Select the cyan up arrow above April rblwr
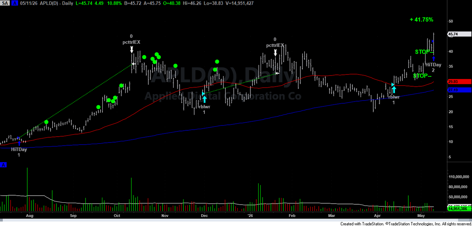This screenshot has width=472, height=226. pos(394,90)
